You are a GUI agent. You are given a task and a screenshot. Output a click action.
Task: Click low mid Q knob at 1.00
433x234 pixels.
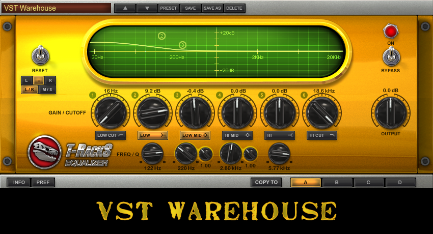(x=205, y=154)
